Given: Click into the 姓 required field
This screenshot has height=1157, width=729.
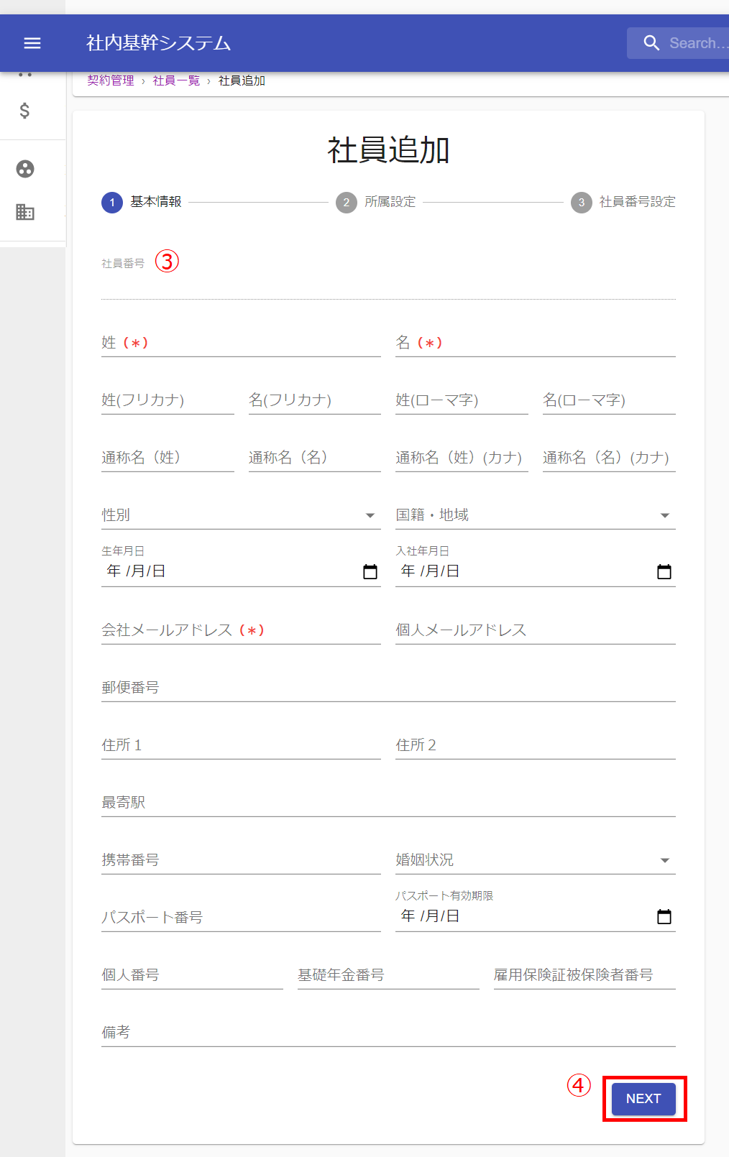Looking at the screenshot, I should (x=241, y=343).
